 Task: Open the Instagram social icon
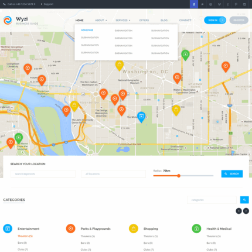click(x=244, y=4)
